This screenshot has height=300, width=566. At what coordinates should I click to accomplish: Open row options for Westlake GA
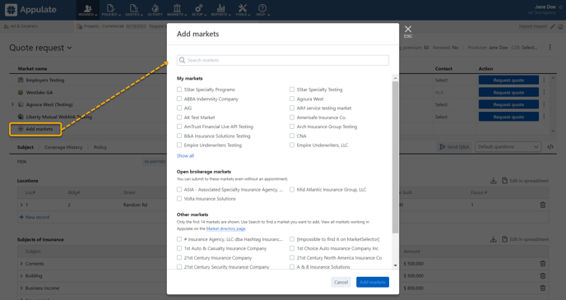[x=544, y=92]
